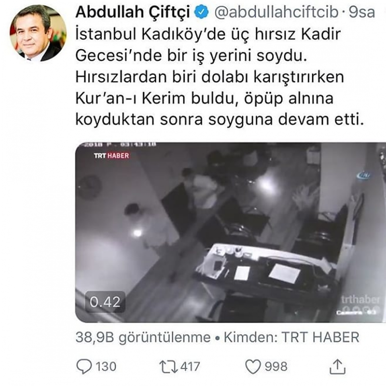Tap the channel logo at the video's right
Image resolution: width=386 pixels, height=386 pixels.
click(363, 175)
